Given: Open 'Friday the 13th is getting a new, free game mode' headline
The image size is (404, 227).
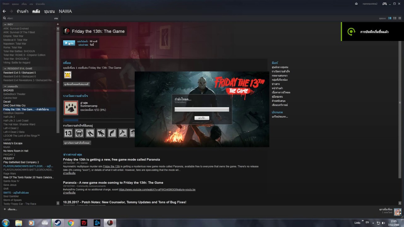Looking at the screenshot, I should tap(111, 160).
